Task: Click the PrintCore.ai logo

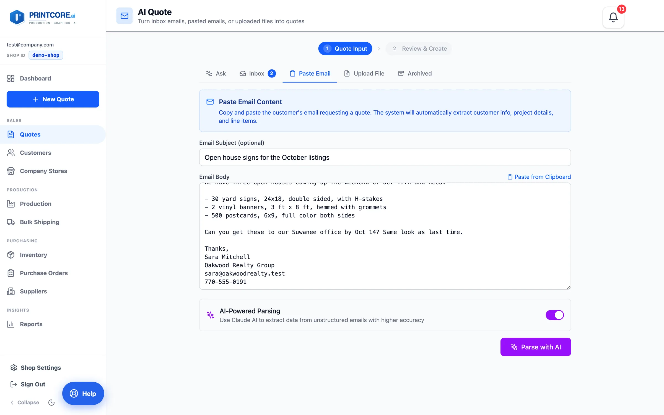Action: [43, 17]
